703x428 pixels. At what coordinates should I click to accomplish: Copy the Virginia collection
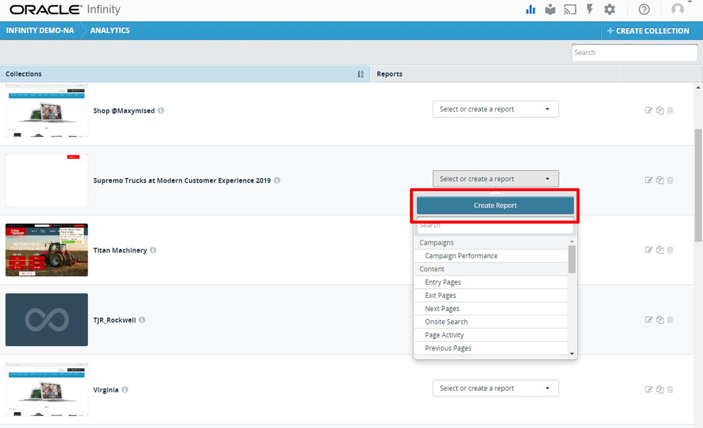point(659,390)
